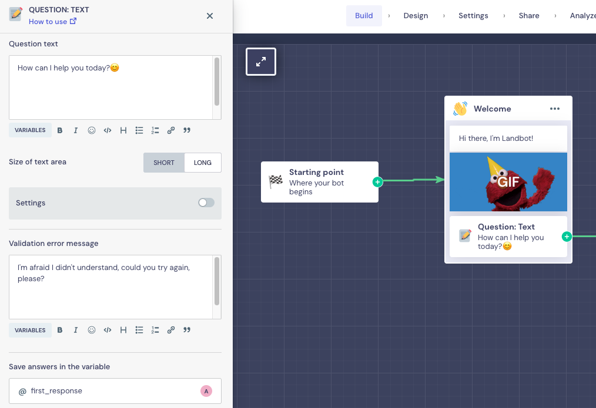596x408 pixels.
Task: Click code icon under Validation error message
Action: click(x=108, y=330)
